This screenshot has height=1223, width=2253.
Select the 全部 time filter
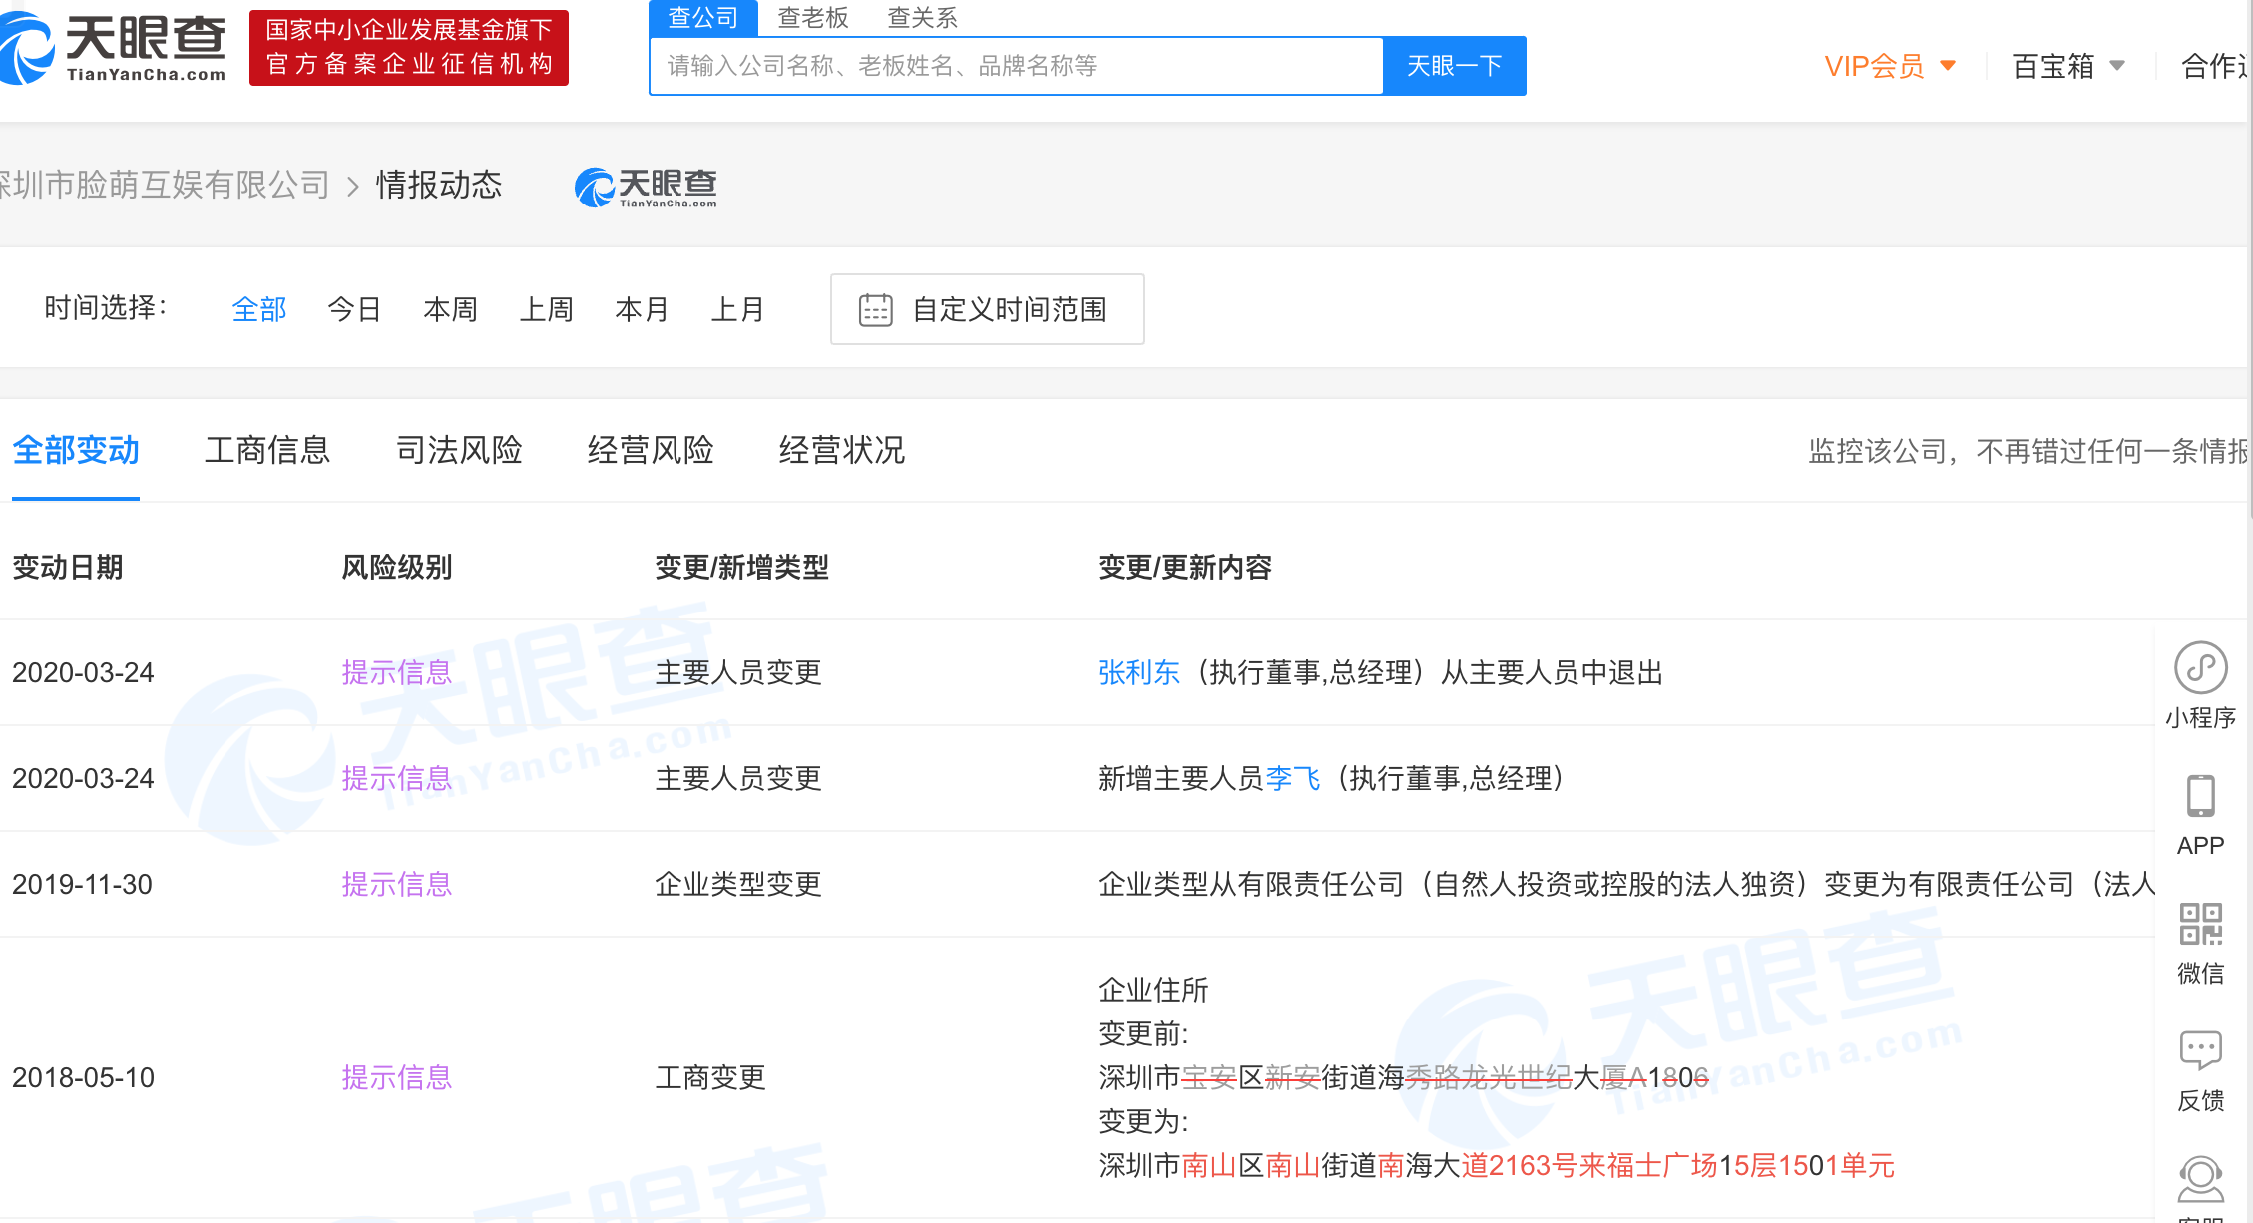coord(258,310)
